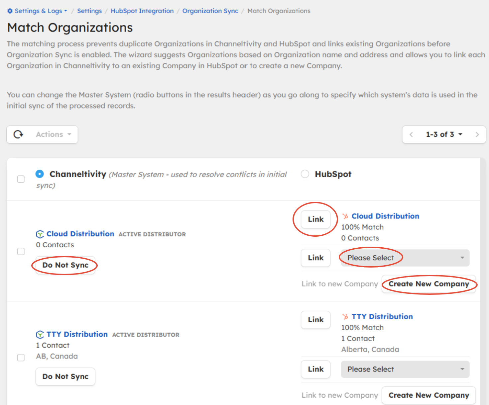Click the AB, Canada location text
Image resolution: width=489 pixels, height=405 pixels.
click(x=57, y=357)
